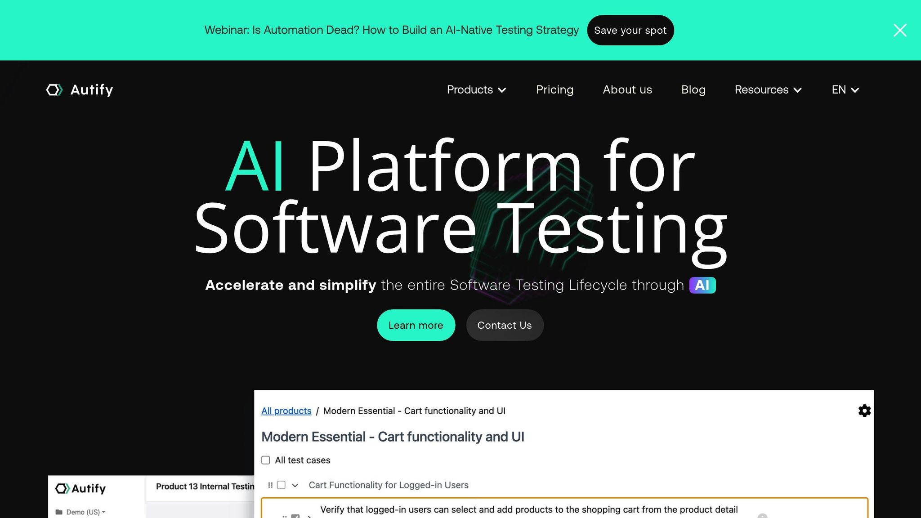Open the About us page

[627, 89]
